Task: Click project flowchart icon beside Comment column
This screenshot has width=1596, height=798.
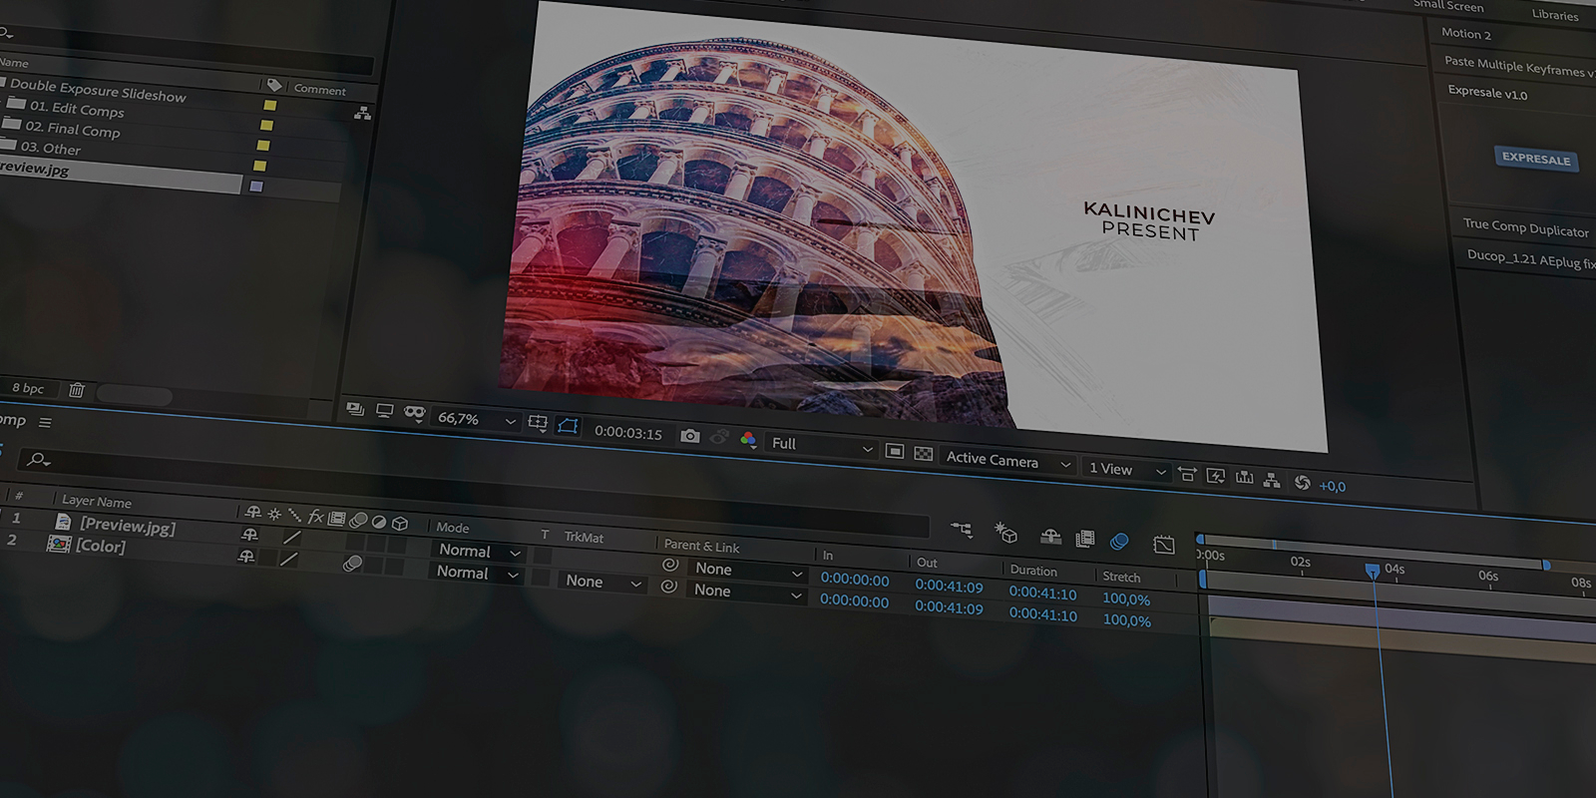Action: pyautogui.click(x=362, y=114)
